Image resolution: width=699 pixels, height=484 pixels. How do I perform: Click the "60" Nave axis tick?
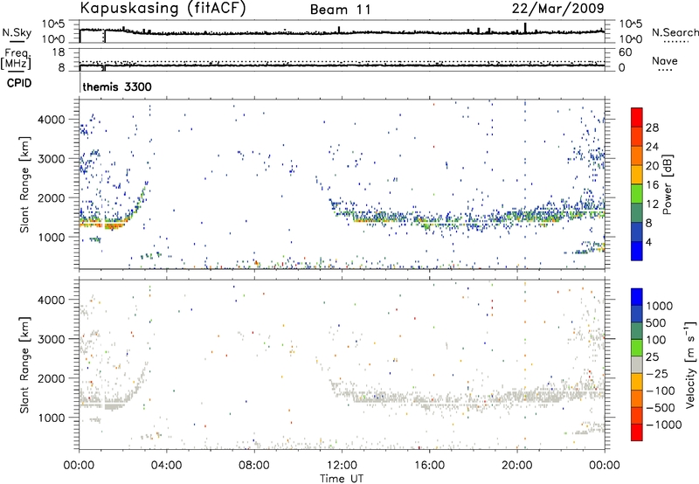click(x=625, y=52)
